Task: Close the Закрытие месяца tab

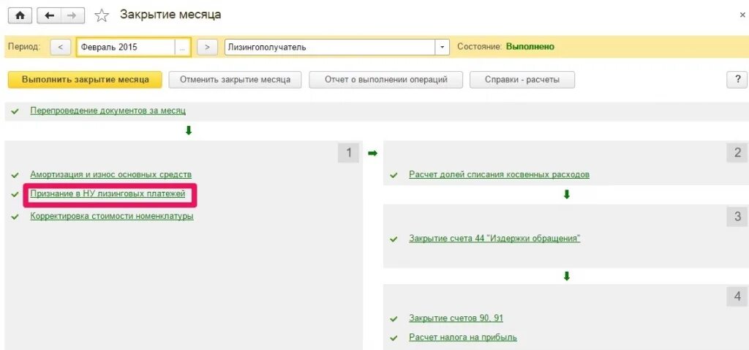Action: [x=742, y=15]
